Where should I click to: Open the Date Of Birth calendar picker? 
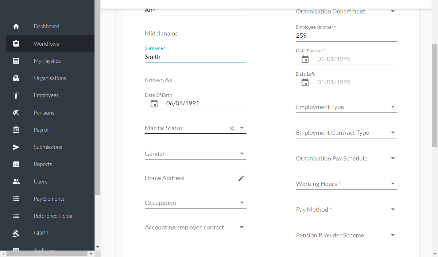click(154, 104)
